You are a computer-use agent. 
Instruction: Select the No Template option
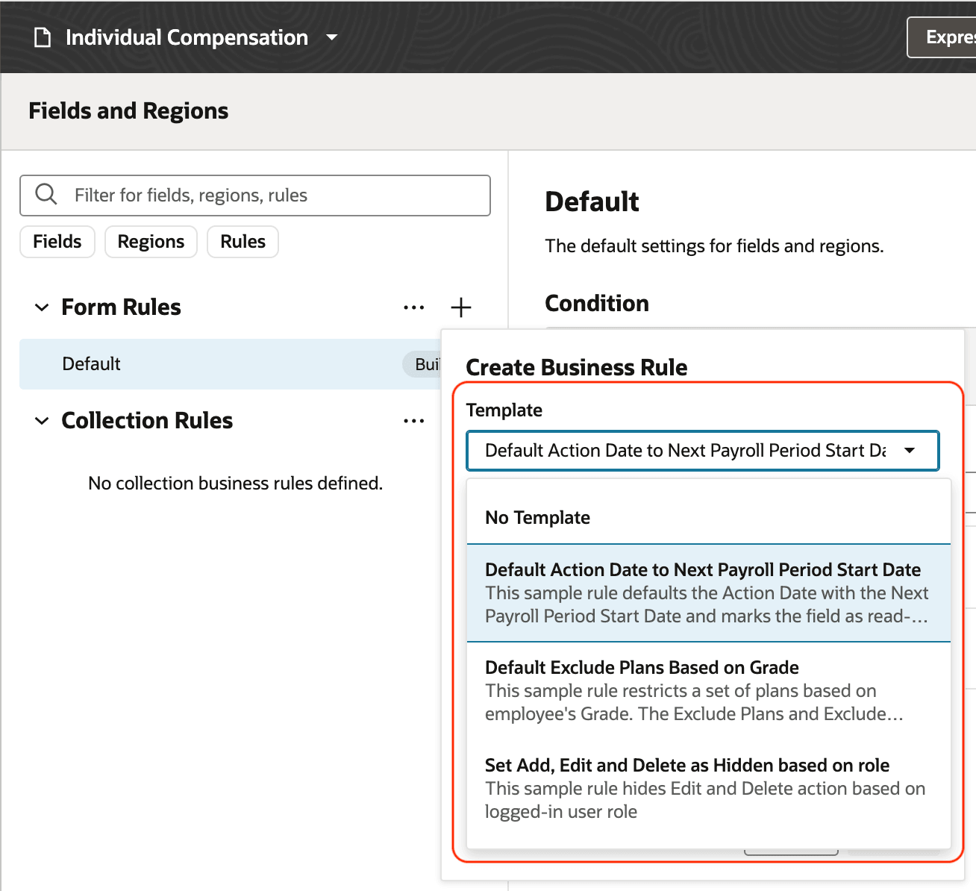tap(537, 517)
